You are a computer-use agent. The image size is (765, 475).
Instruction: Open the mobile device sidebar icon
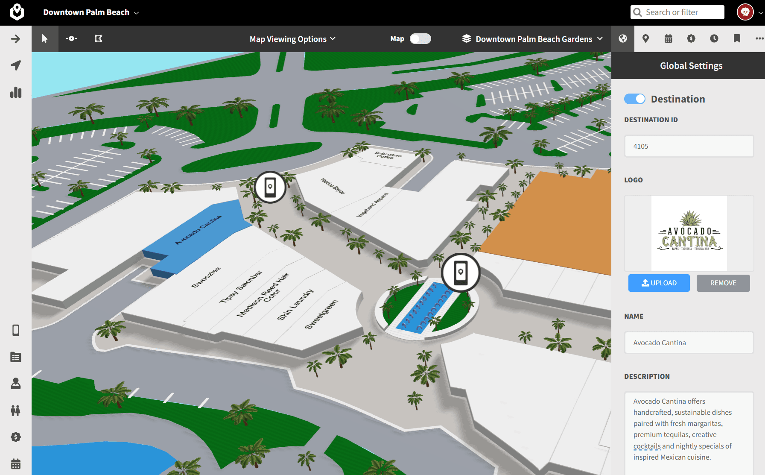tap(15, 330)
